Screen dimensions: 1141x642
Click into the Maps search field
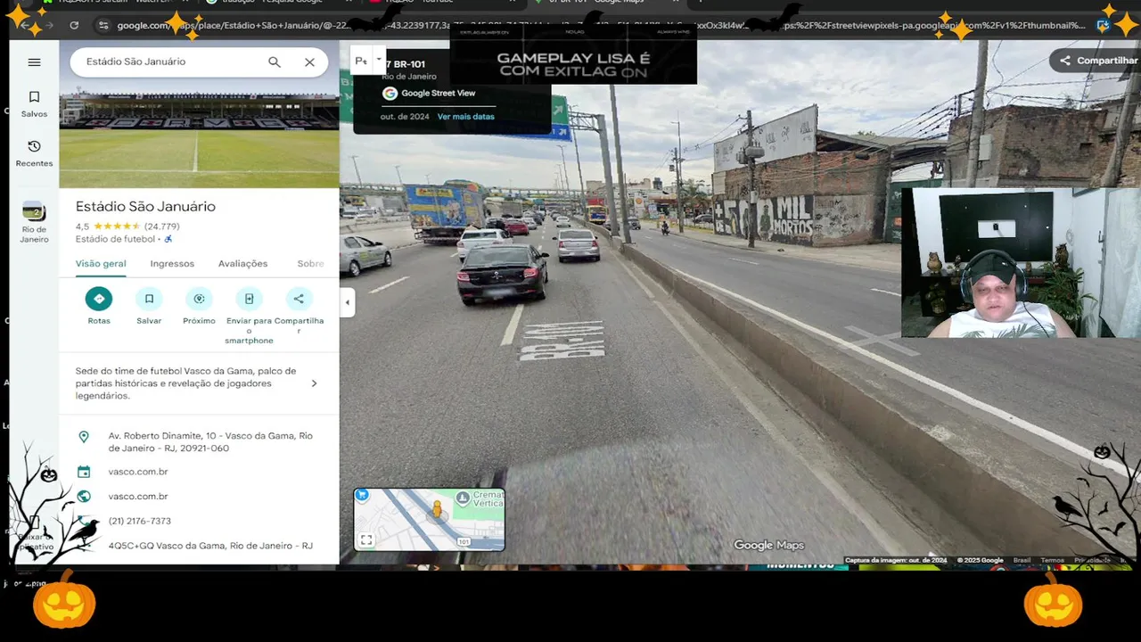pyautogui.click(x=169, y=62)
